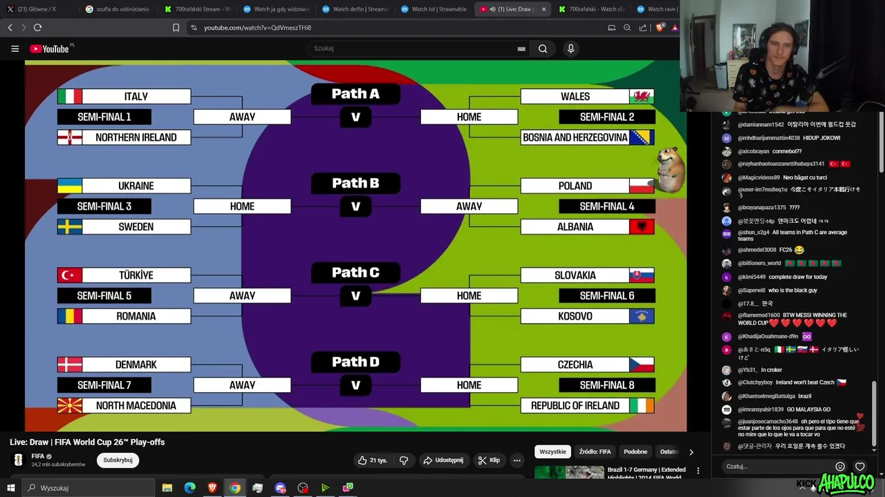Click the video title Live: Draw FIFA World Cup
The height and width of the screenshot is (497, 885).
pos(87,442)
